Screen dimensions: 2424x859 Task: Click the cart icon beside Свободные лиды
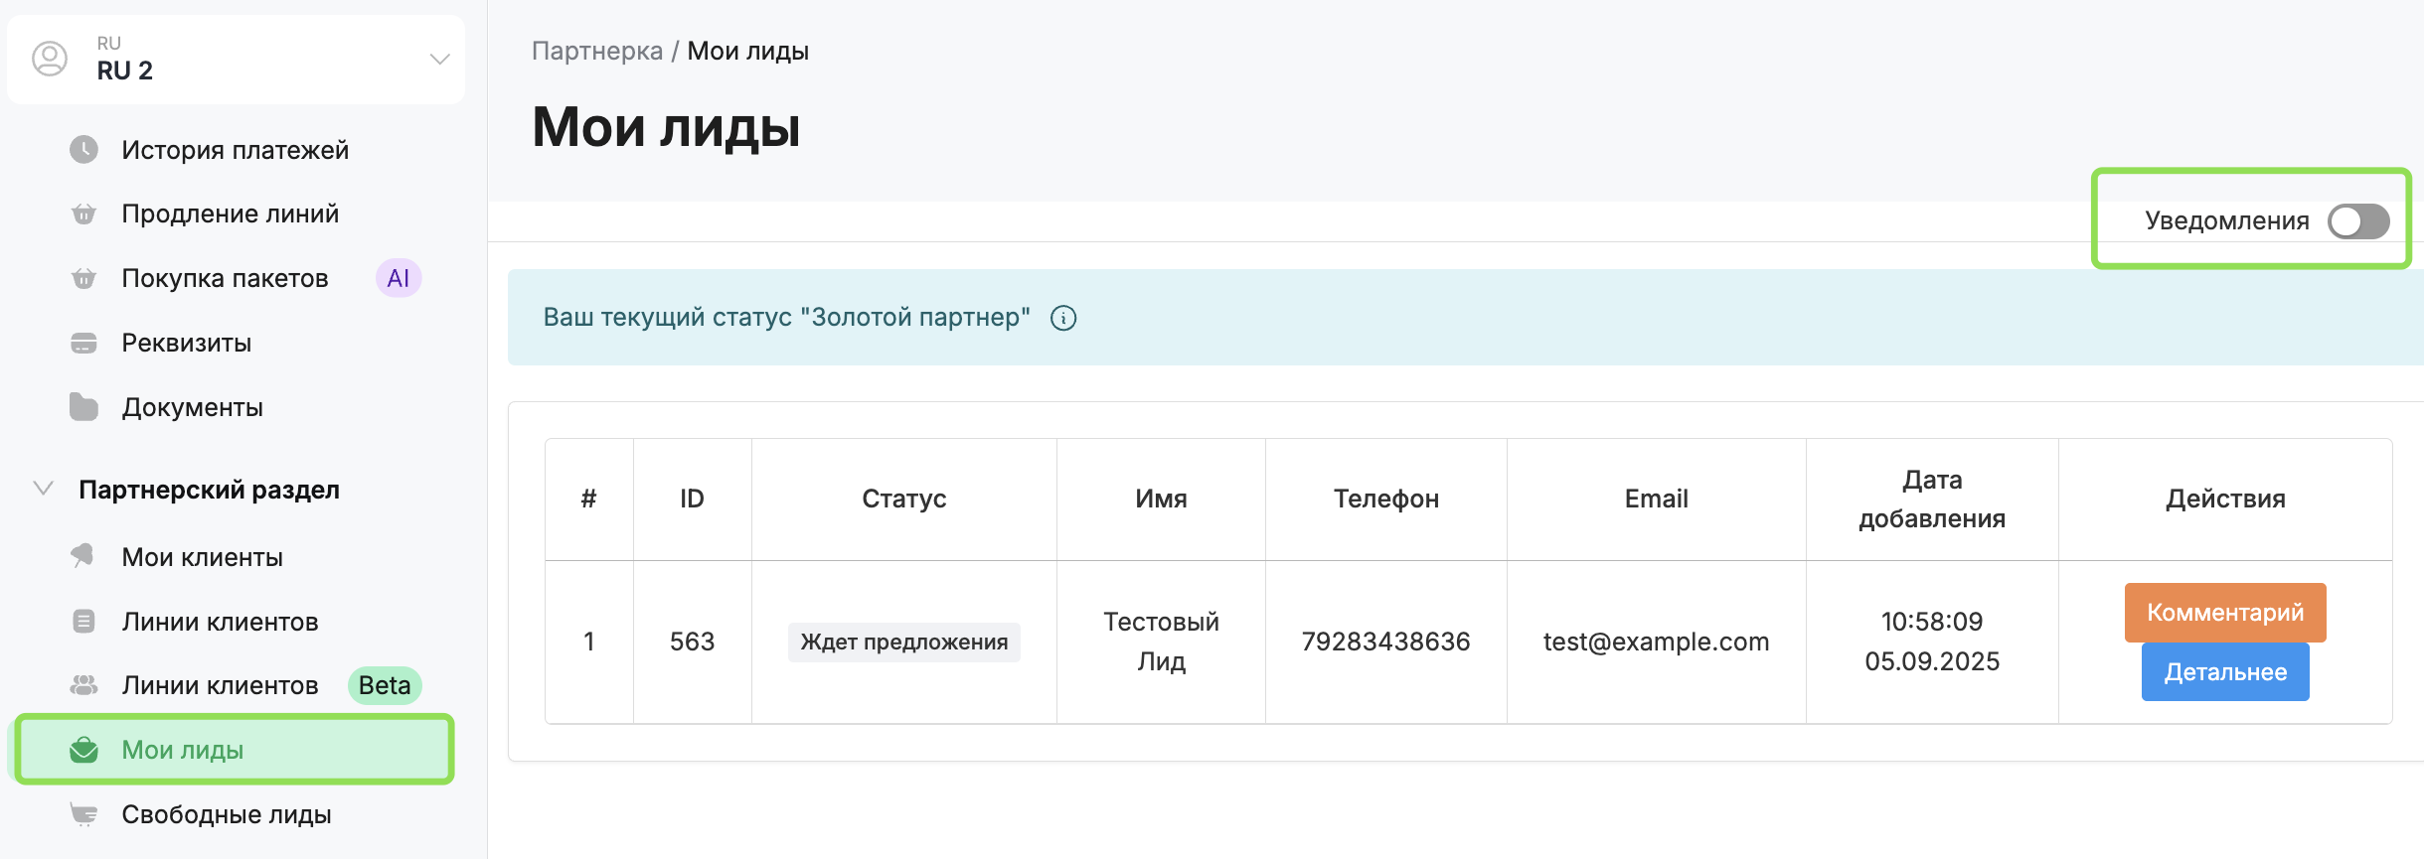click(83, 814)
